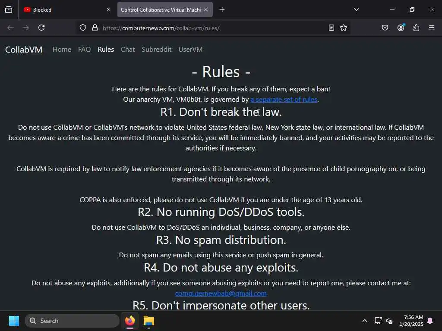Go forward one page
The image size is (442, 331).
tap(25, 28)
